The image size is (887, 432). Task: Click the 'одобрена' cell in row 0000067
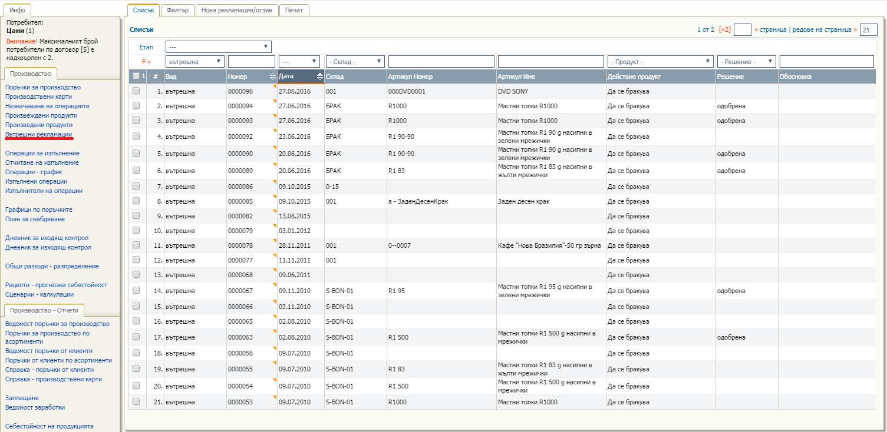tap(731, 291)
